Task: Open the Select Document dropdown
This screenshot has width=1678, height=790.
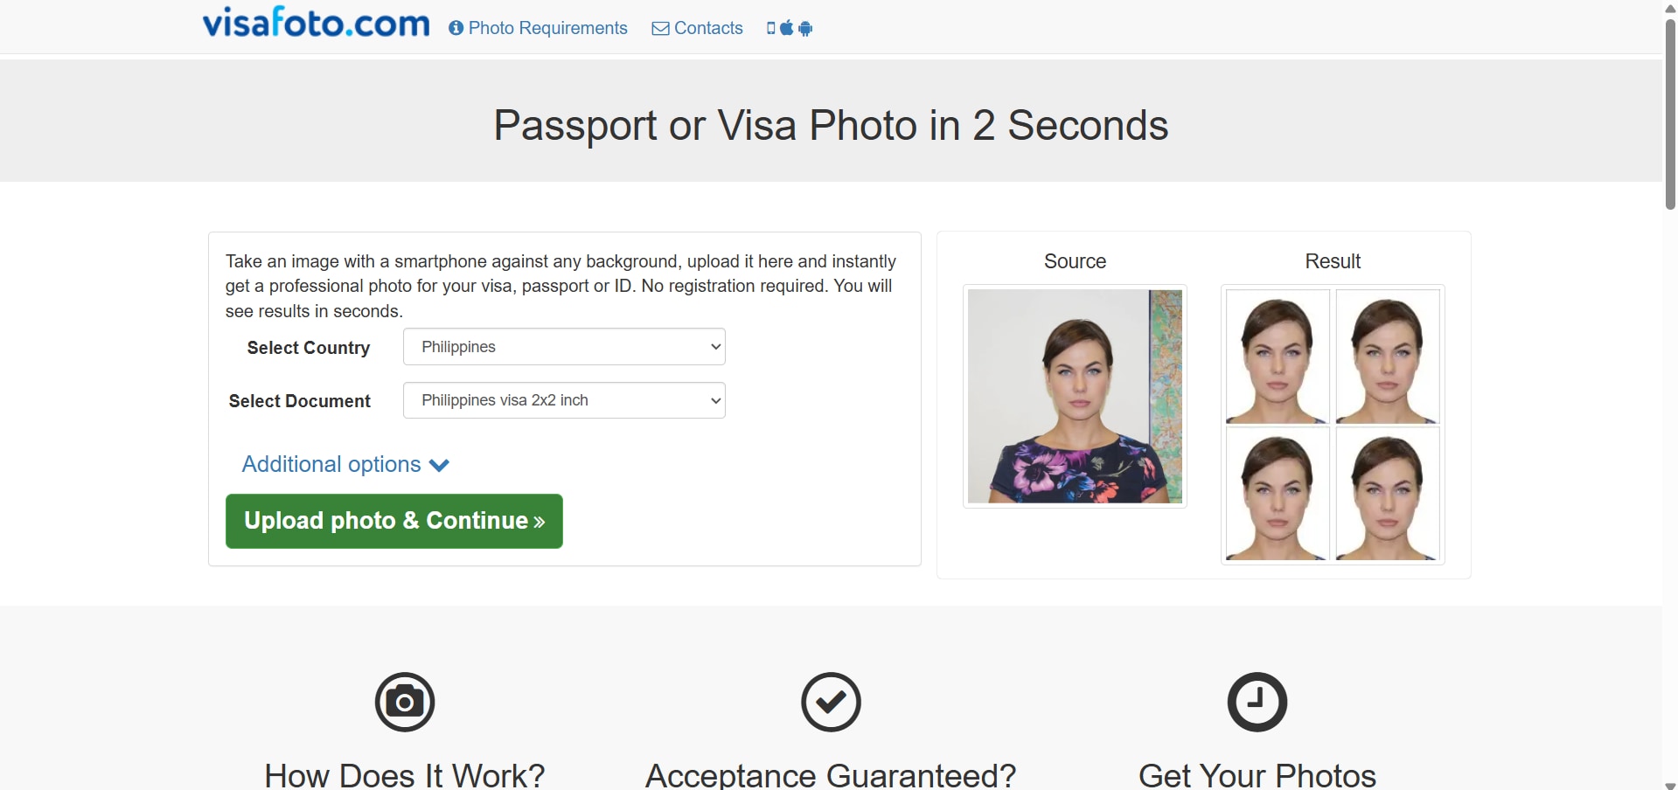Action: (x=564, y=400)
